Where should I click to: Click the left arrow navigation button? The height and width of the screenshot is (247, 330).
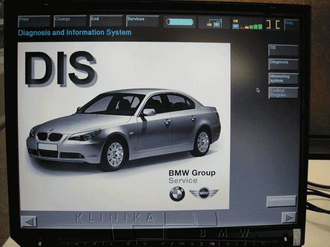[x=29, y=222]
